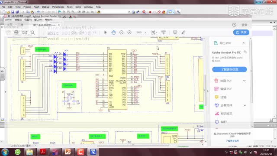277x156 pixels.
Task: Expand the 创建 PDF section
Action: [x=244, y=81]
